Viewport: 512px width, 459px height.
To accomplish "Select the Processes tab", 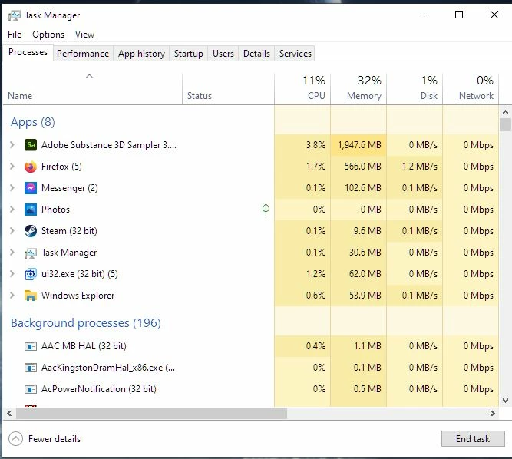I will tap(28, 52).
